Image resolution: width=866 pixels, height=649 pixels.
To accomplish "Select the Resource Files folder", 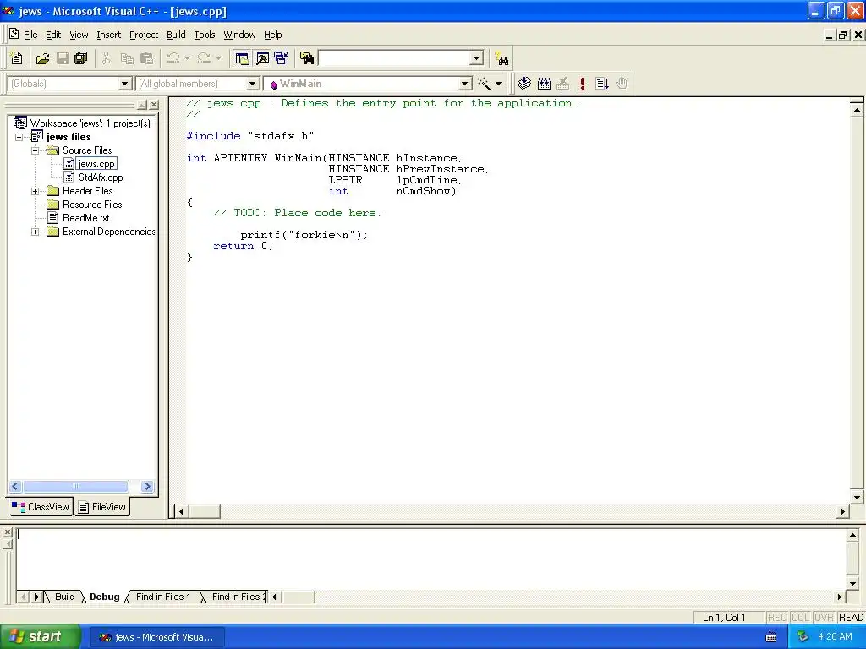I will click(x=91, y=205).
